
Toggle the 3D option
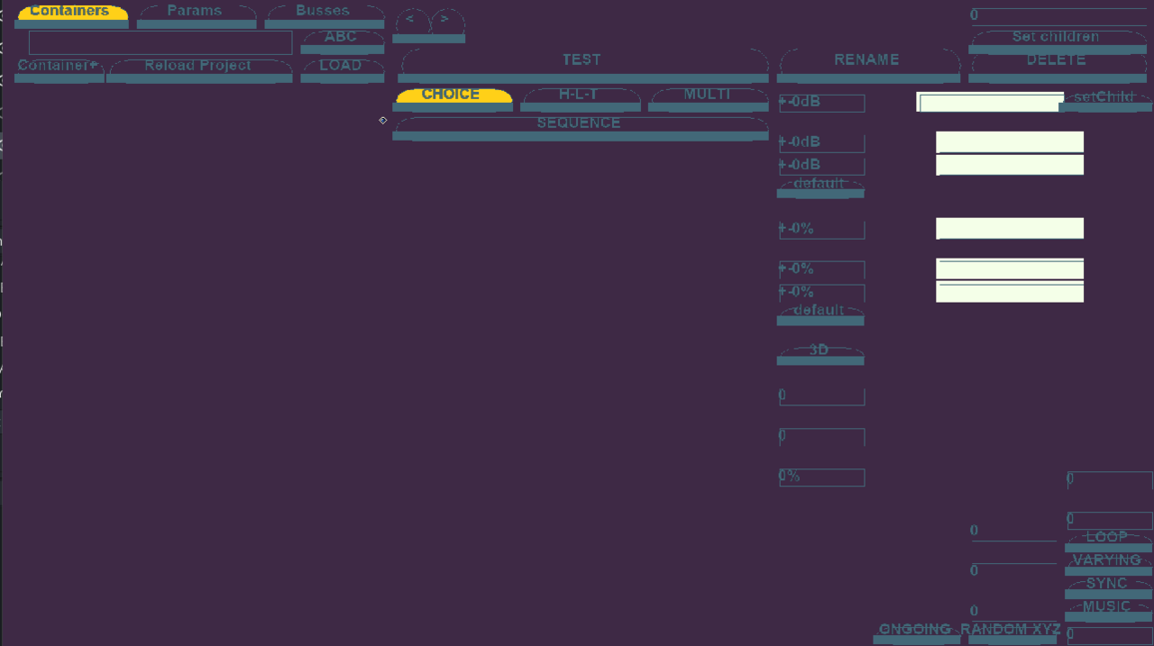[x=820, y=354]
